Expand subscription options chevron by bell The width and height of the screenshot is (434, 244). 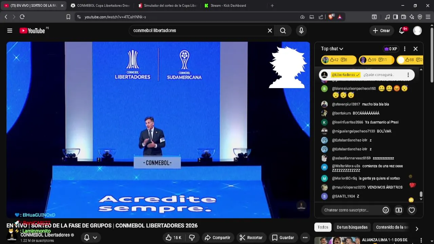coord(95,238)
